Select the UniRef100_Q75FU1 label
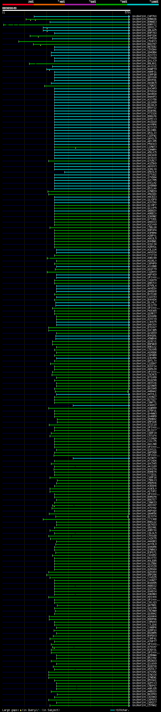Viewport: 161px width, 712px height. click(144, 410)
